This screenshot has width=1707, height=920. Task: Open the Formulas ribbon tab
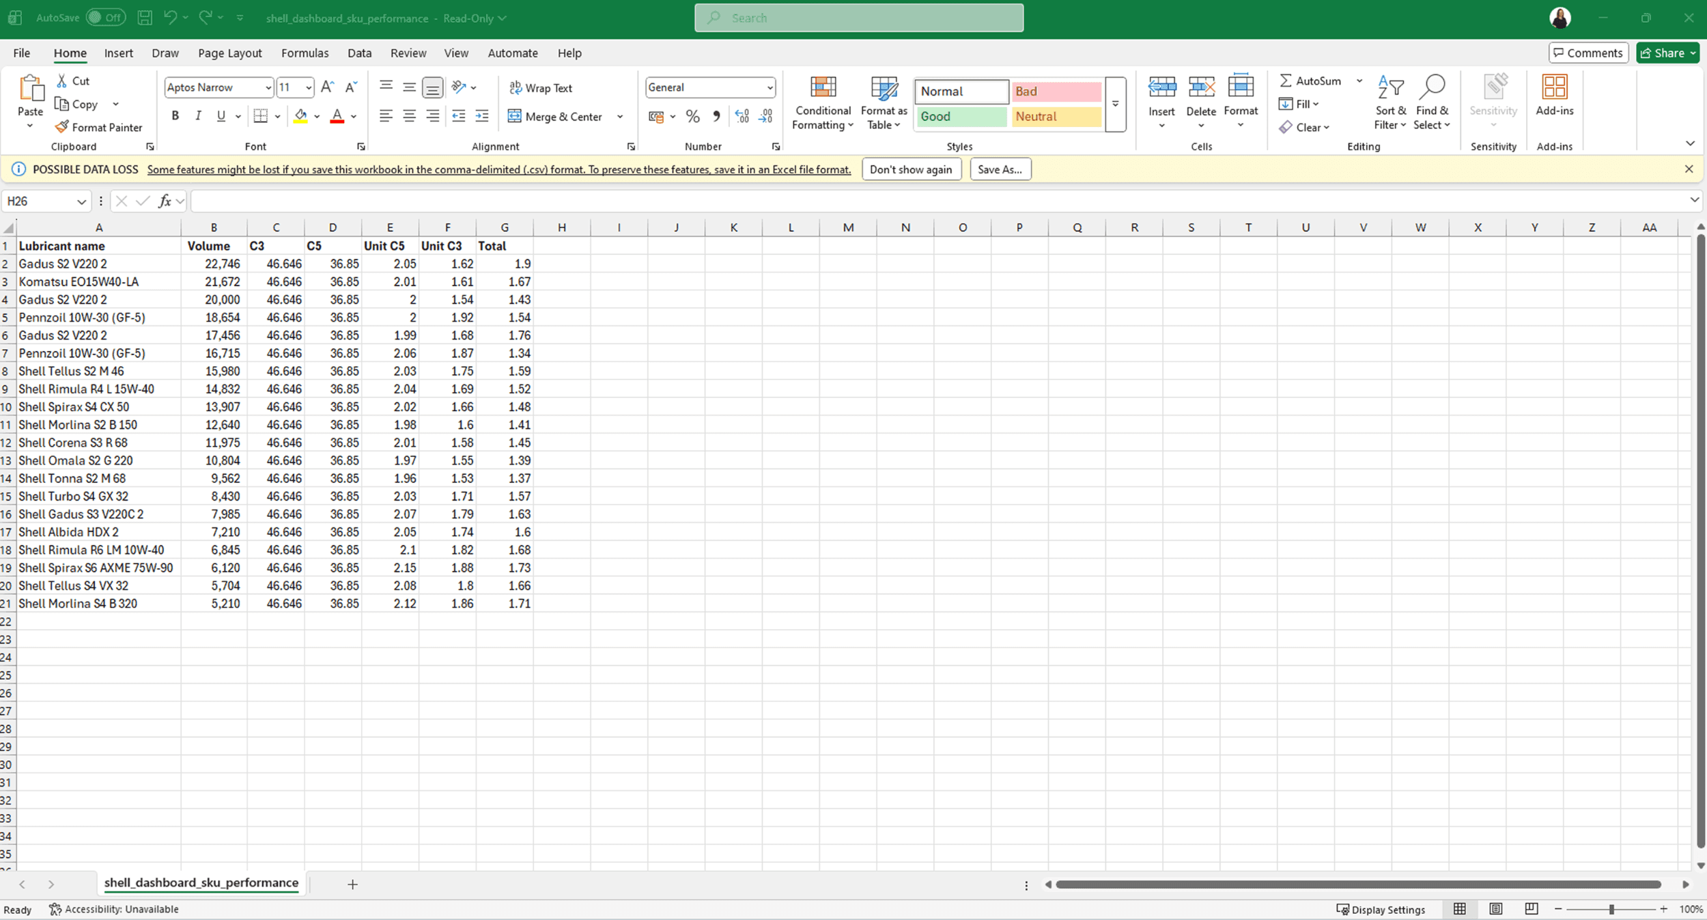point(305,53)
